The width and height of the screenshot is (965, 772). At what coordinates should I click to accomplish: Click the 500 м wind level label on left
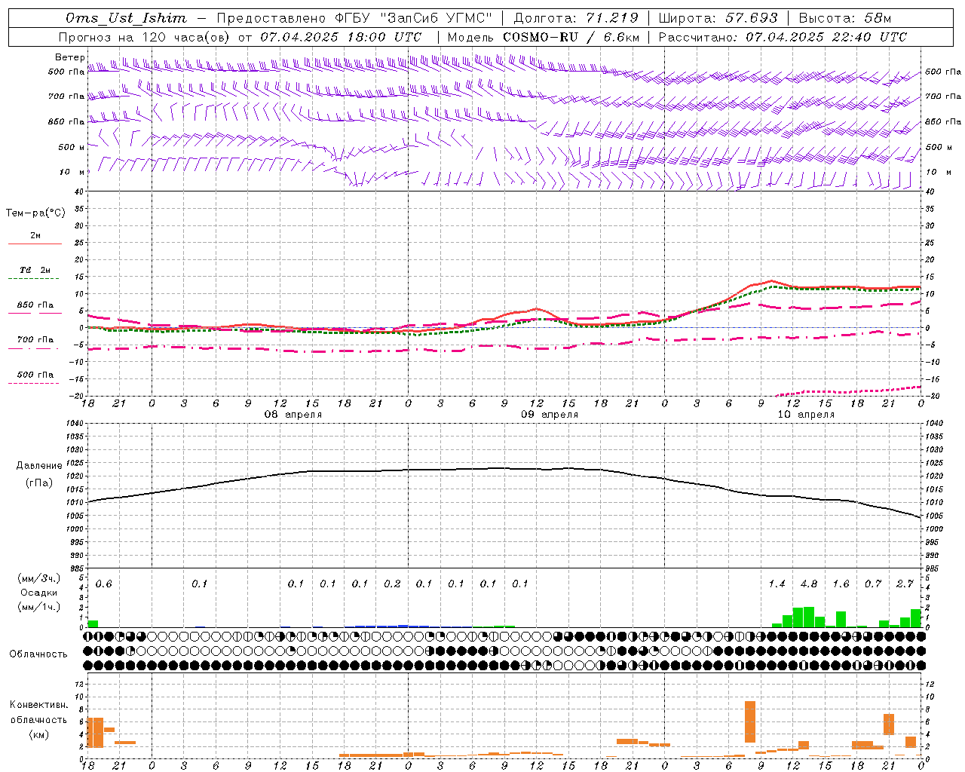71,147
